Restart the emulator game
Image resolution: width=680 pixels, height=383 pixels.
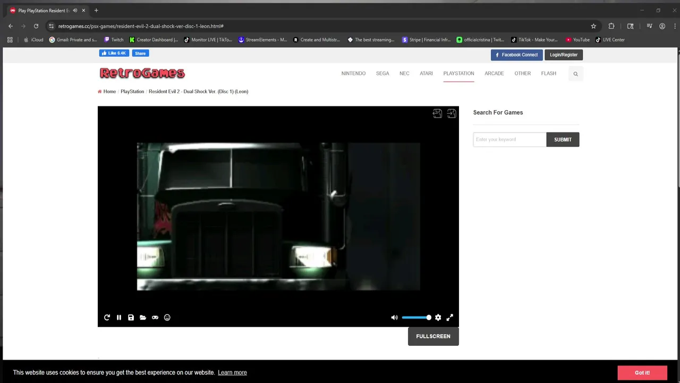(x=107, y=318)
